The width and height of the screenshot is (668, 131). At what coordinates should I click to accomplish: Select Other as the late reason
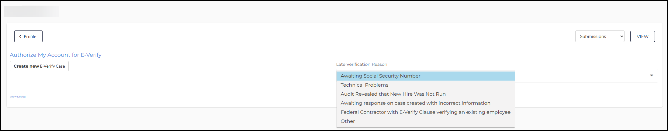pyautogui.click(x=348, y=121)
